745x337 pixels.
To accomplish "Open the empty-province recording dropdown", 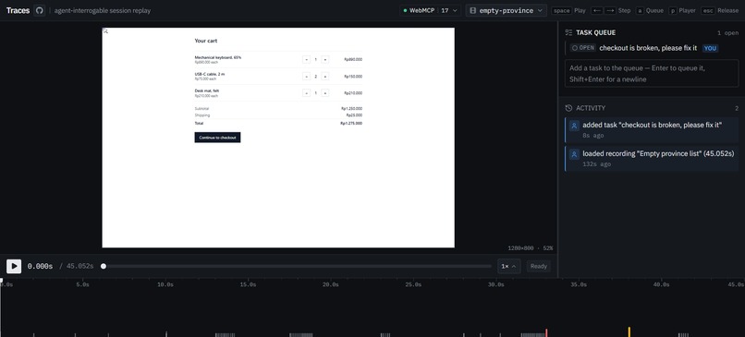I will (x=506, y=10).
